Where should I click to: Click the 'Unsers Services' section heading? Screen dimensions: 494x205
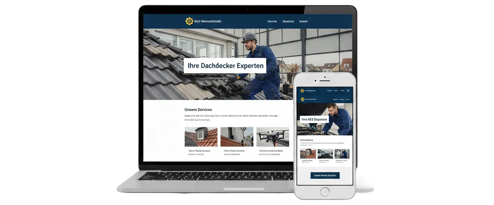198,110
